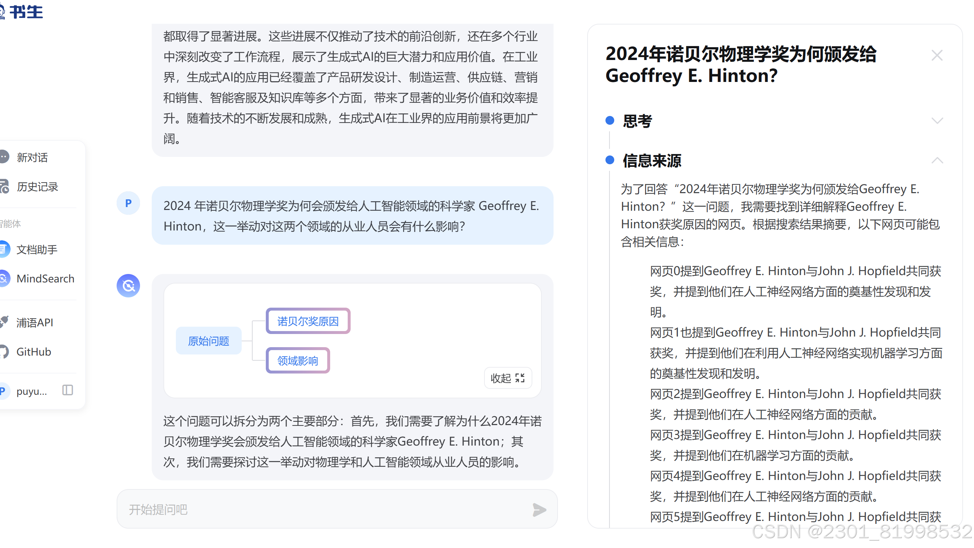Click the MindSearch assistant avatar icon
This screenshot has height=548, width=974.
[x=128, y=286]
